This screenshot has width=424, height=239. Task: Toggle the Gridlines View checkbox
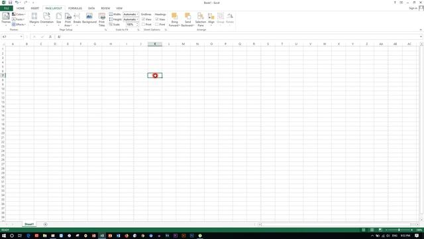(x=143, y=19)
